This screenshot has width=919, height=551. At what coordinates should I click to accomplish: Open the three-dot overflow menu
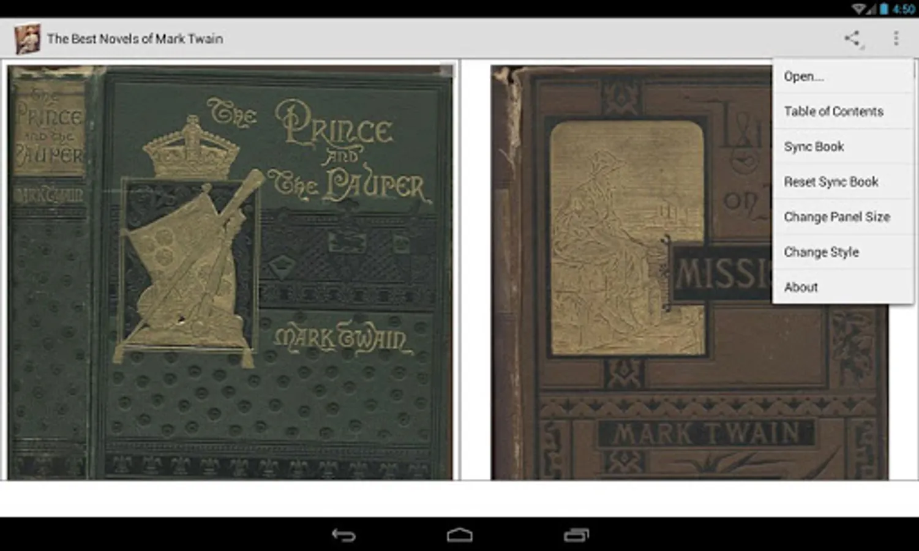click(x=896, y=39)
